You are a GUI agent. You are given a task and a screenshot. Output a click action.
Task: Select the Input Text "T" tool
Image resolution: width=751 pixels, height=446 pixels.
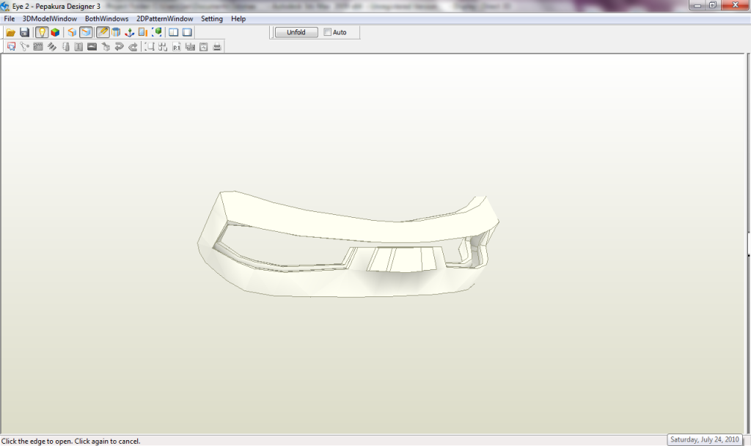78,47
